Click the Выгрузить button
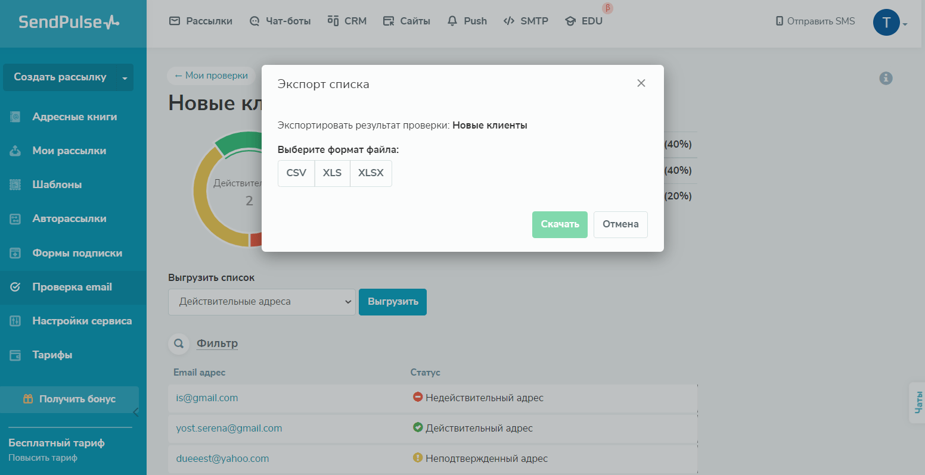This screenshot has height=475, width=925. coord(393,302)
